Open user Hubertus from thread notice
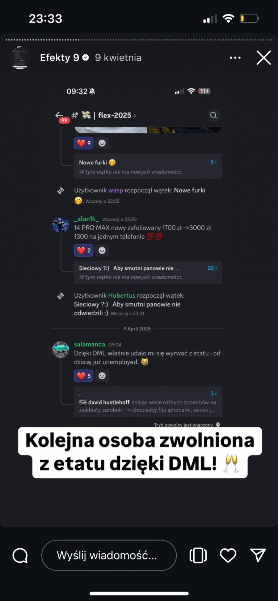278x601 pixels. pyautogui.click(x=122, y=295)
